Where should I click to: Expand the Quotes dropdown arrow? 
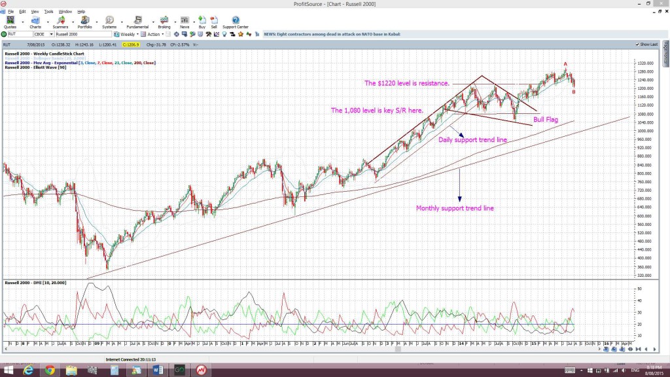click(23, 22)
